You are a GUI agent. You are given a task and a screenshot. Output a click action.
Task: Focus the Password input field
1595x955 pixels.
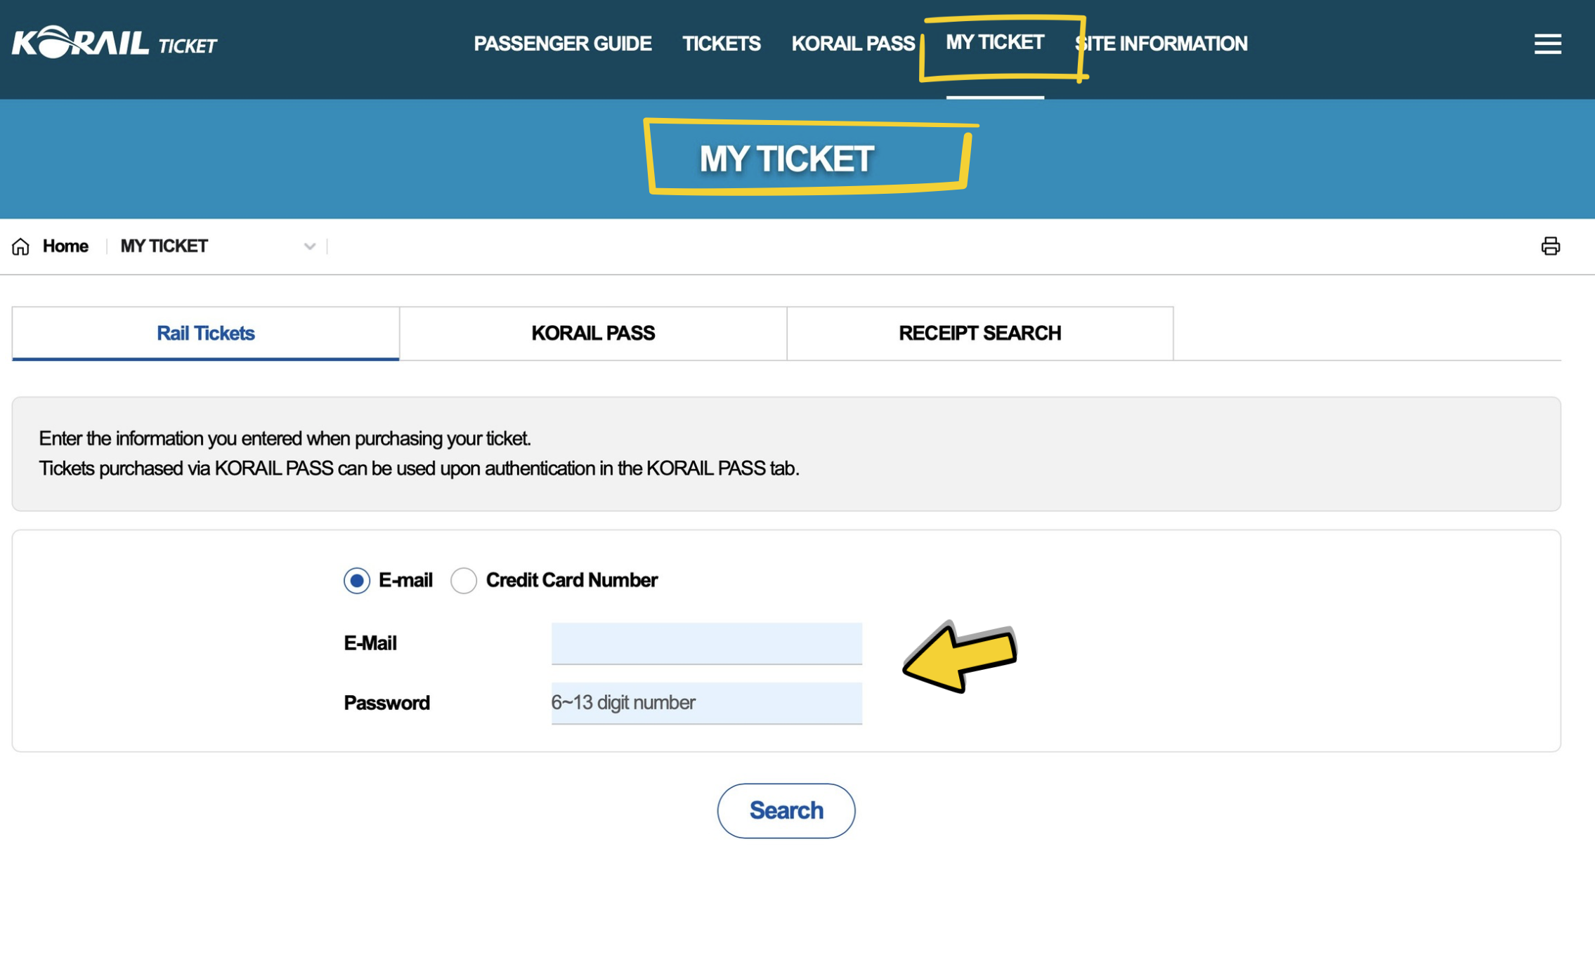coord(706,703)
